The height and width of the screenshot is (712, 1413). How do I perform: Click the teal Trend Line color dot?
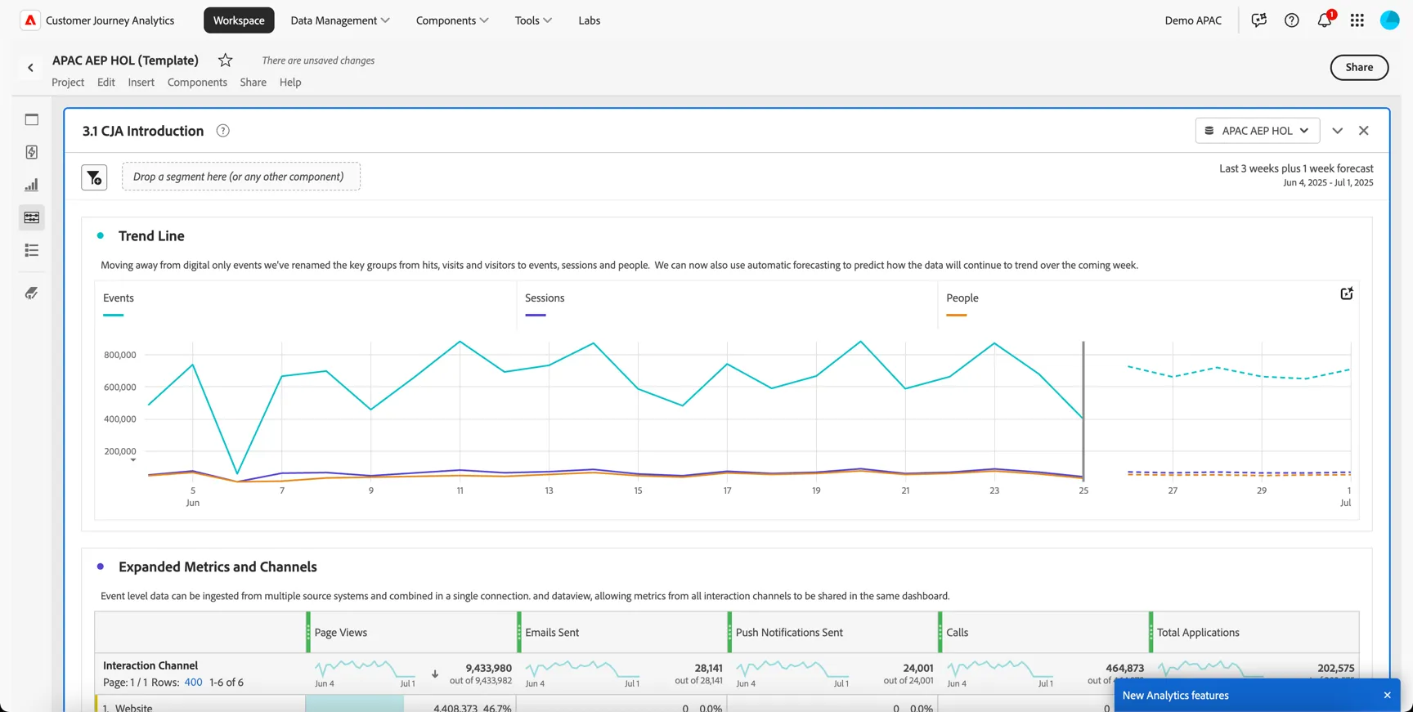101,236
